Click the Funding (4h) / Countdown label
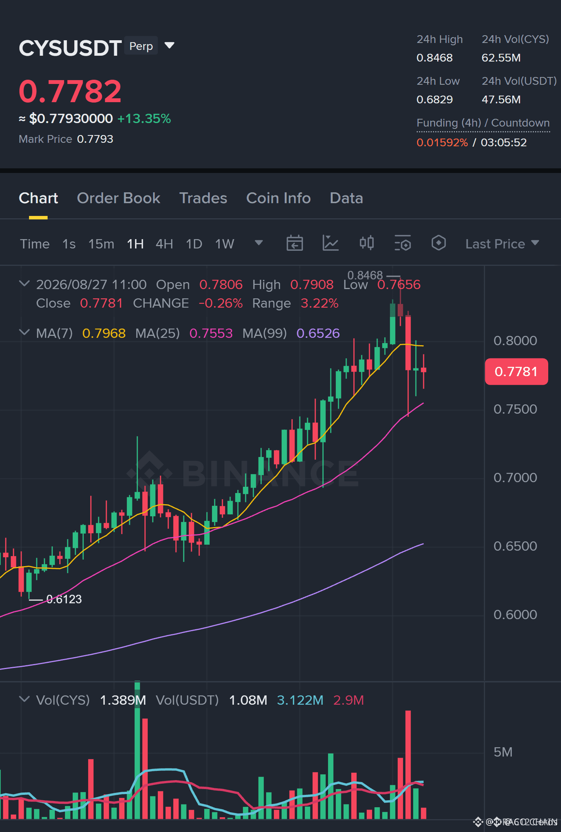Screen dimensions: 561x832 (483, 123)
